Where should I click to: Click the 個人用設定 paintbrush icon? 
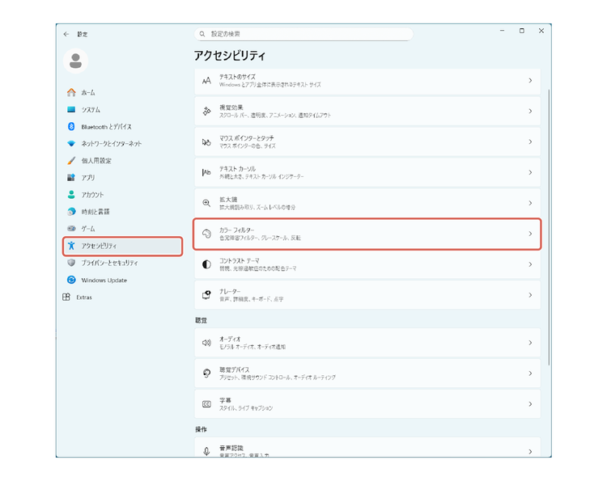click(x=71, y=160)
